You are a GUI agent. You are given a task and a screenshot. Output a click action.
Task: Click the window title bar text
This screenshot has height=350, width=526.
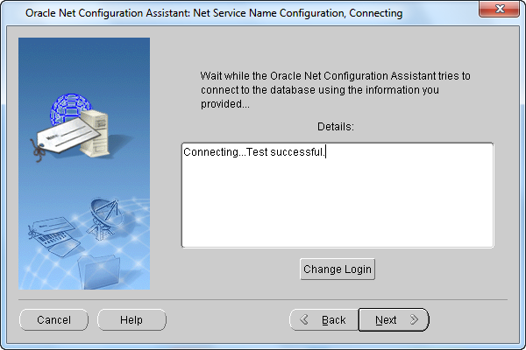tap(214, 13)
